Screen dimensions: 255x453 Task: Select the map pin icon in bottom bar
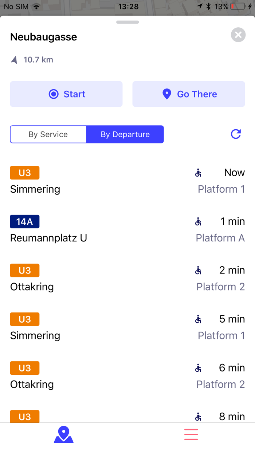[63, 434]
